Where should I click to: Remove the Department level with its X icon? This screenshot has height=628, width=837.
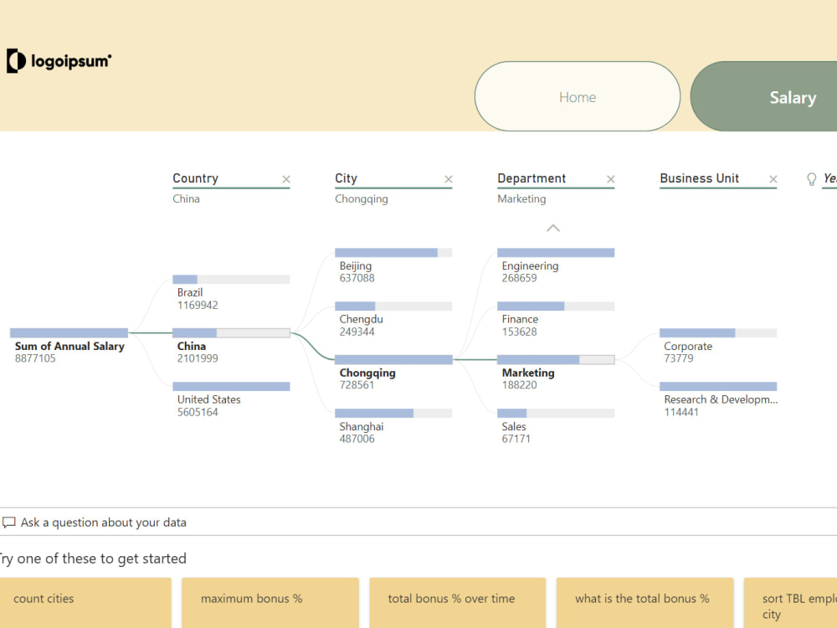610,178
